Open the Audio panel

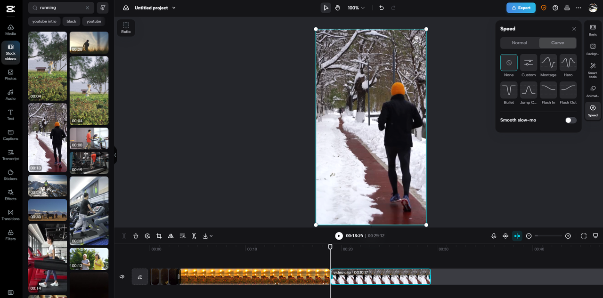pyautogui.click(x=10, y=95)
